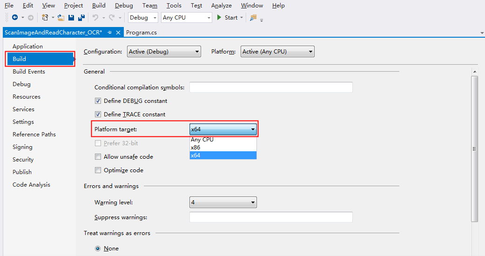Uncheck Define DEBUG constant
Screen dimensions: 485x256
98,101
